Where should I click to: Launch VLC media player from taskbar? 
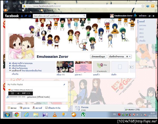click(x=55, y=115)
